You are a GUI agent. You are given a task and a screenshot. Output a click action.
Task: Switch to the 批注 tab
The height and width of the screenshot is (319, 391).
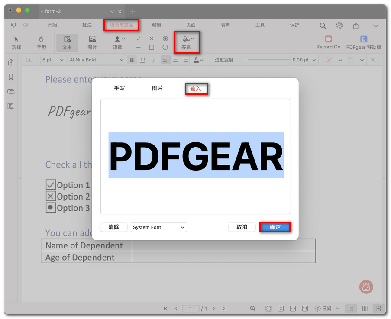click(x=87, y=25)
